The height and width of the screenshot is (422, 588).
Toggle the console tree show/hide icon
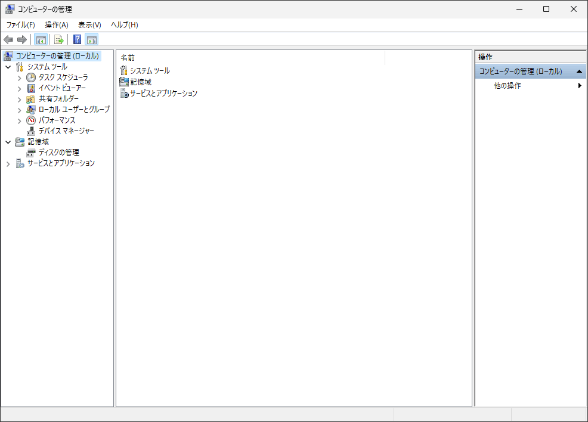coord(41,39)
